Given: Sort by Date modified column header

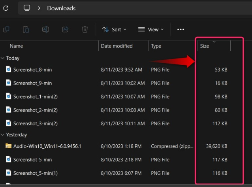Looking at the screenshot, I should tap(117, 46).
